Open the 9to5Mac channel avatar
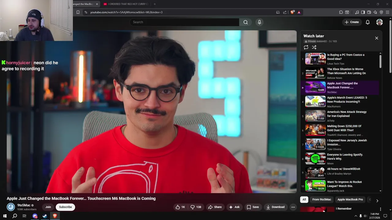392x220 pixels. (11, 207)
